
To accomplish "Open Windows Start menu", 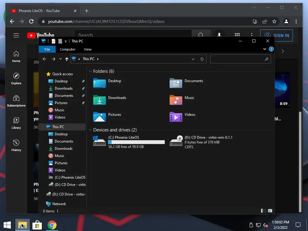I will [7, 225].
